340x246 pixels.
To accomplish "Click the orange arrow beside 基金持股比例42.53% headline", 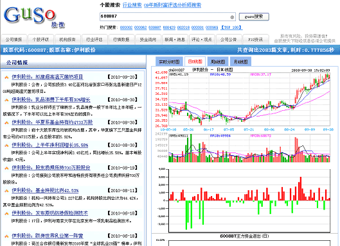I will 6,191.
